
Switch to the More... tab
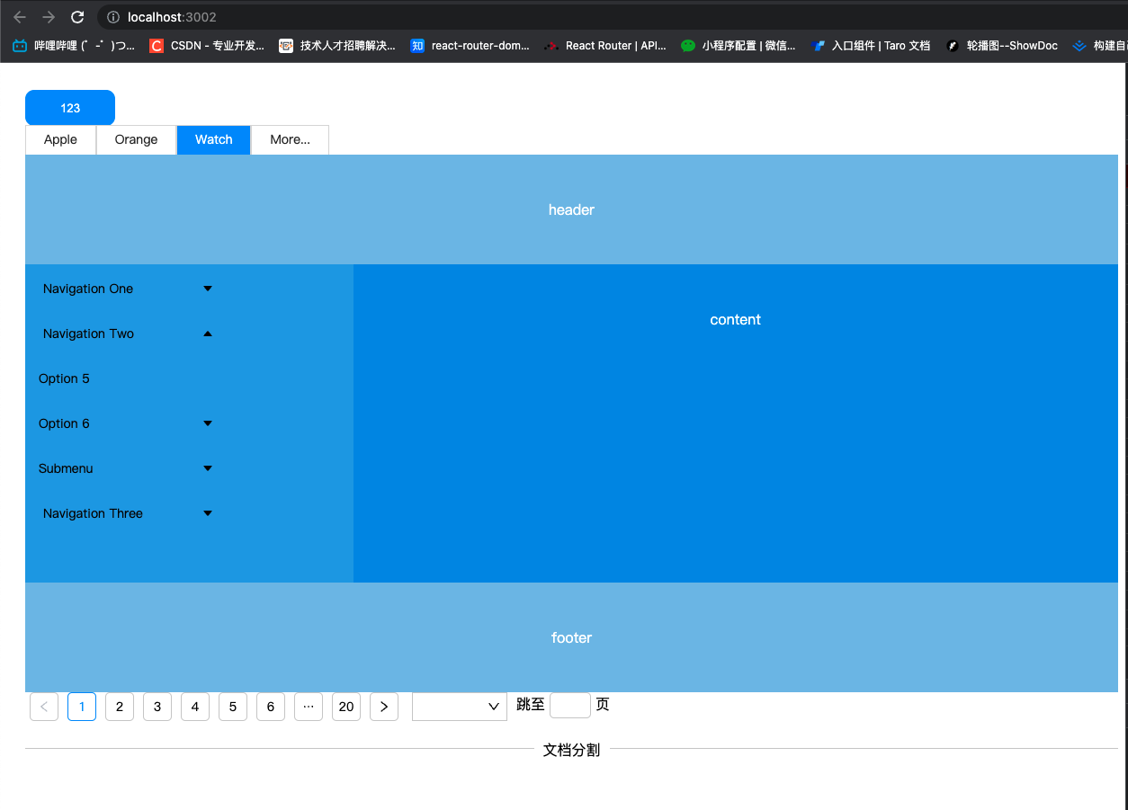click(x=290, y=139)
